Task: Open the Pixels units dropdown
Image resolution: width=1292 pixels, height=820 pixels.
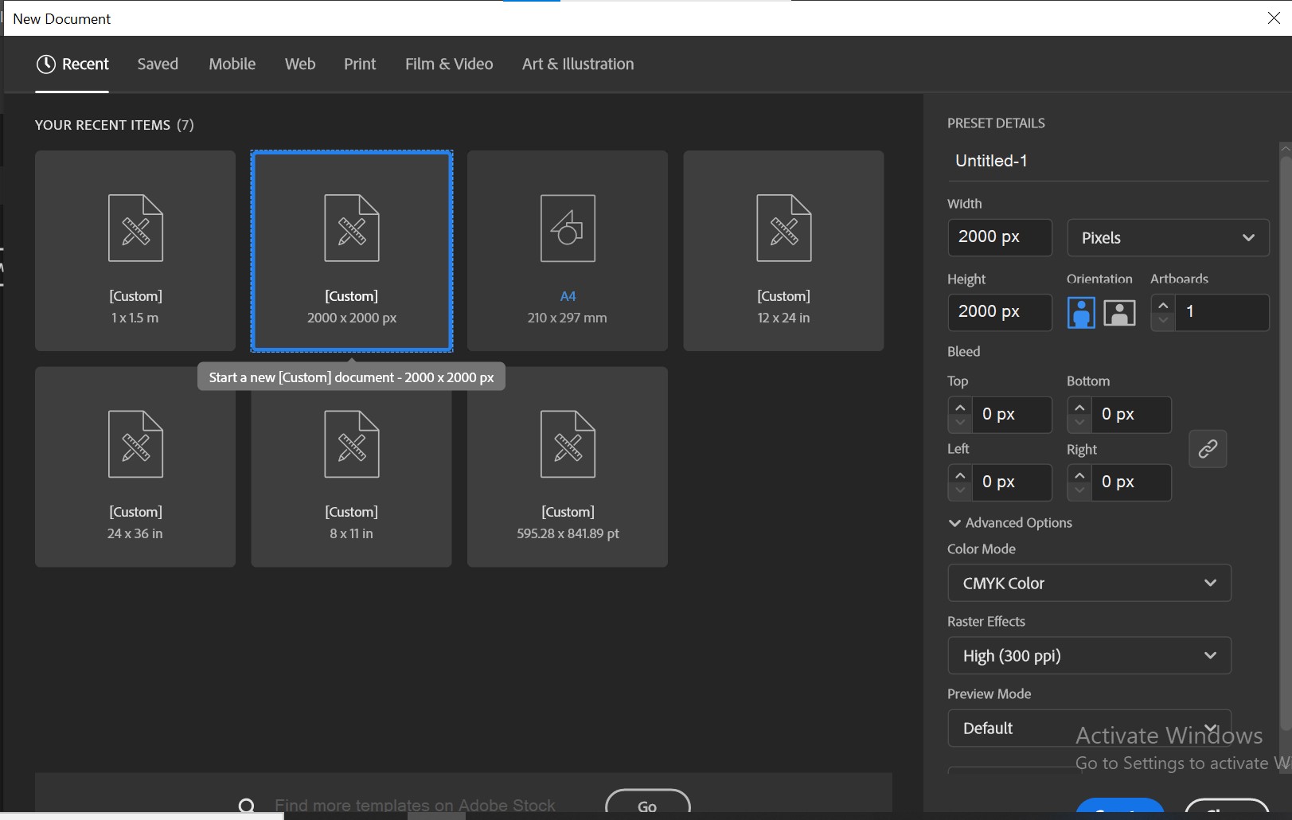Action: pyautogui.click(x=1168, y=237)
